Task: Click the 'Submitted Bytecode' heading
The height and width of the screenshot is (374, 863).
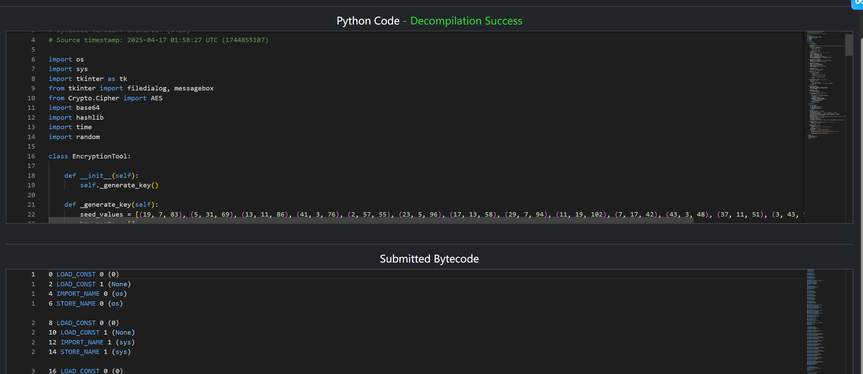Action: click(x=429, y=259)
